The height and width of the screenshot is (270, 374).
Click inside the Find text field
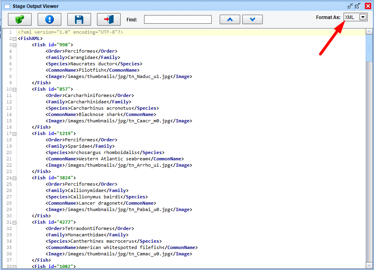178,19
